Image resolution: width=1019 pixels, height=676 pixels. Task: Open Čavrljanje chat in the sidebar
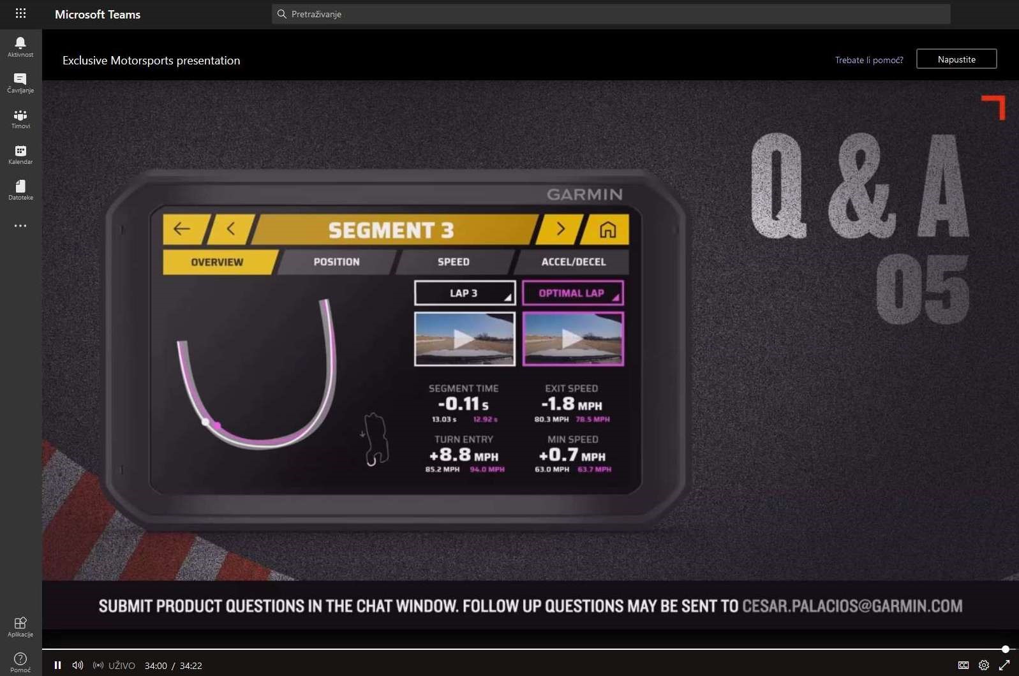[x=20, y=83]
